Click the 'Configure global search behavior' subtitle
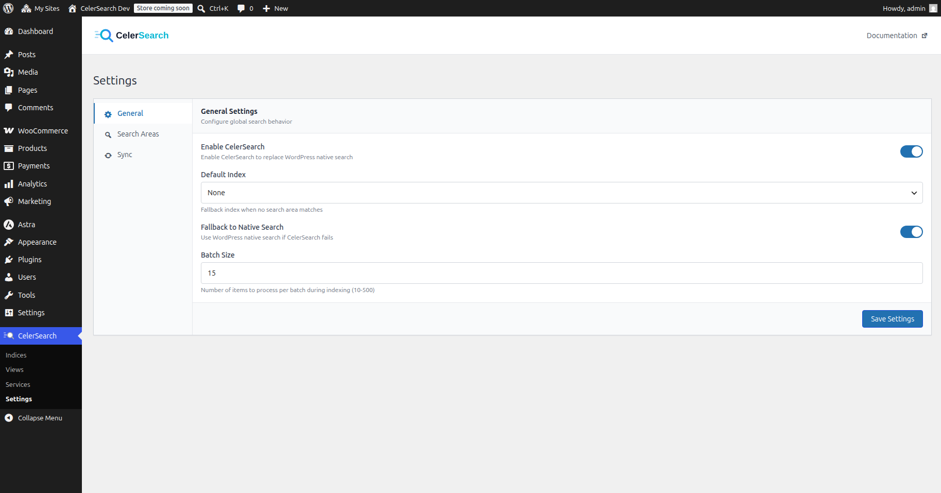The image size is (941, 493). (246, 122)
